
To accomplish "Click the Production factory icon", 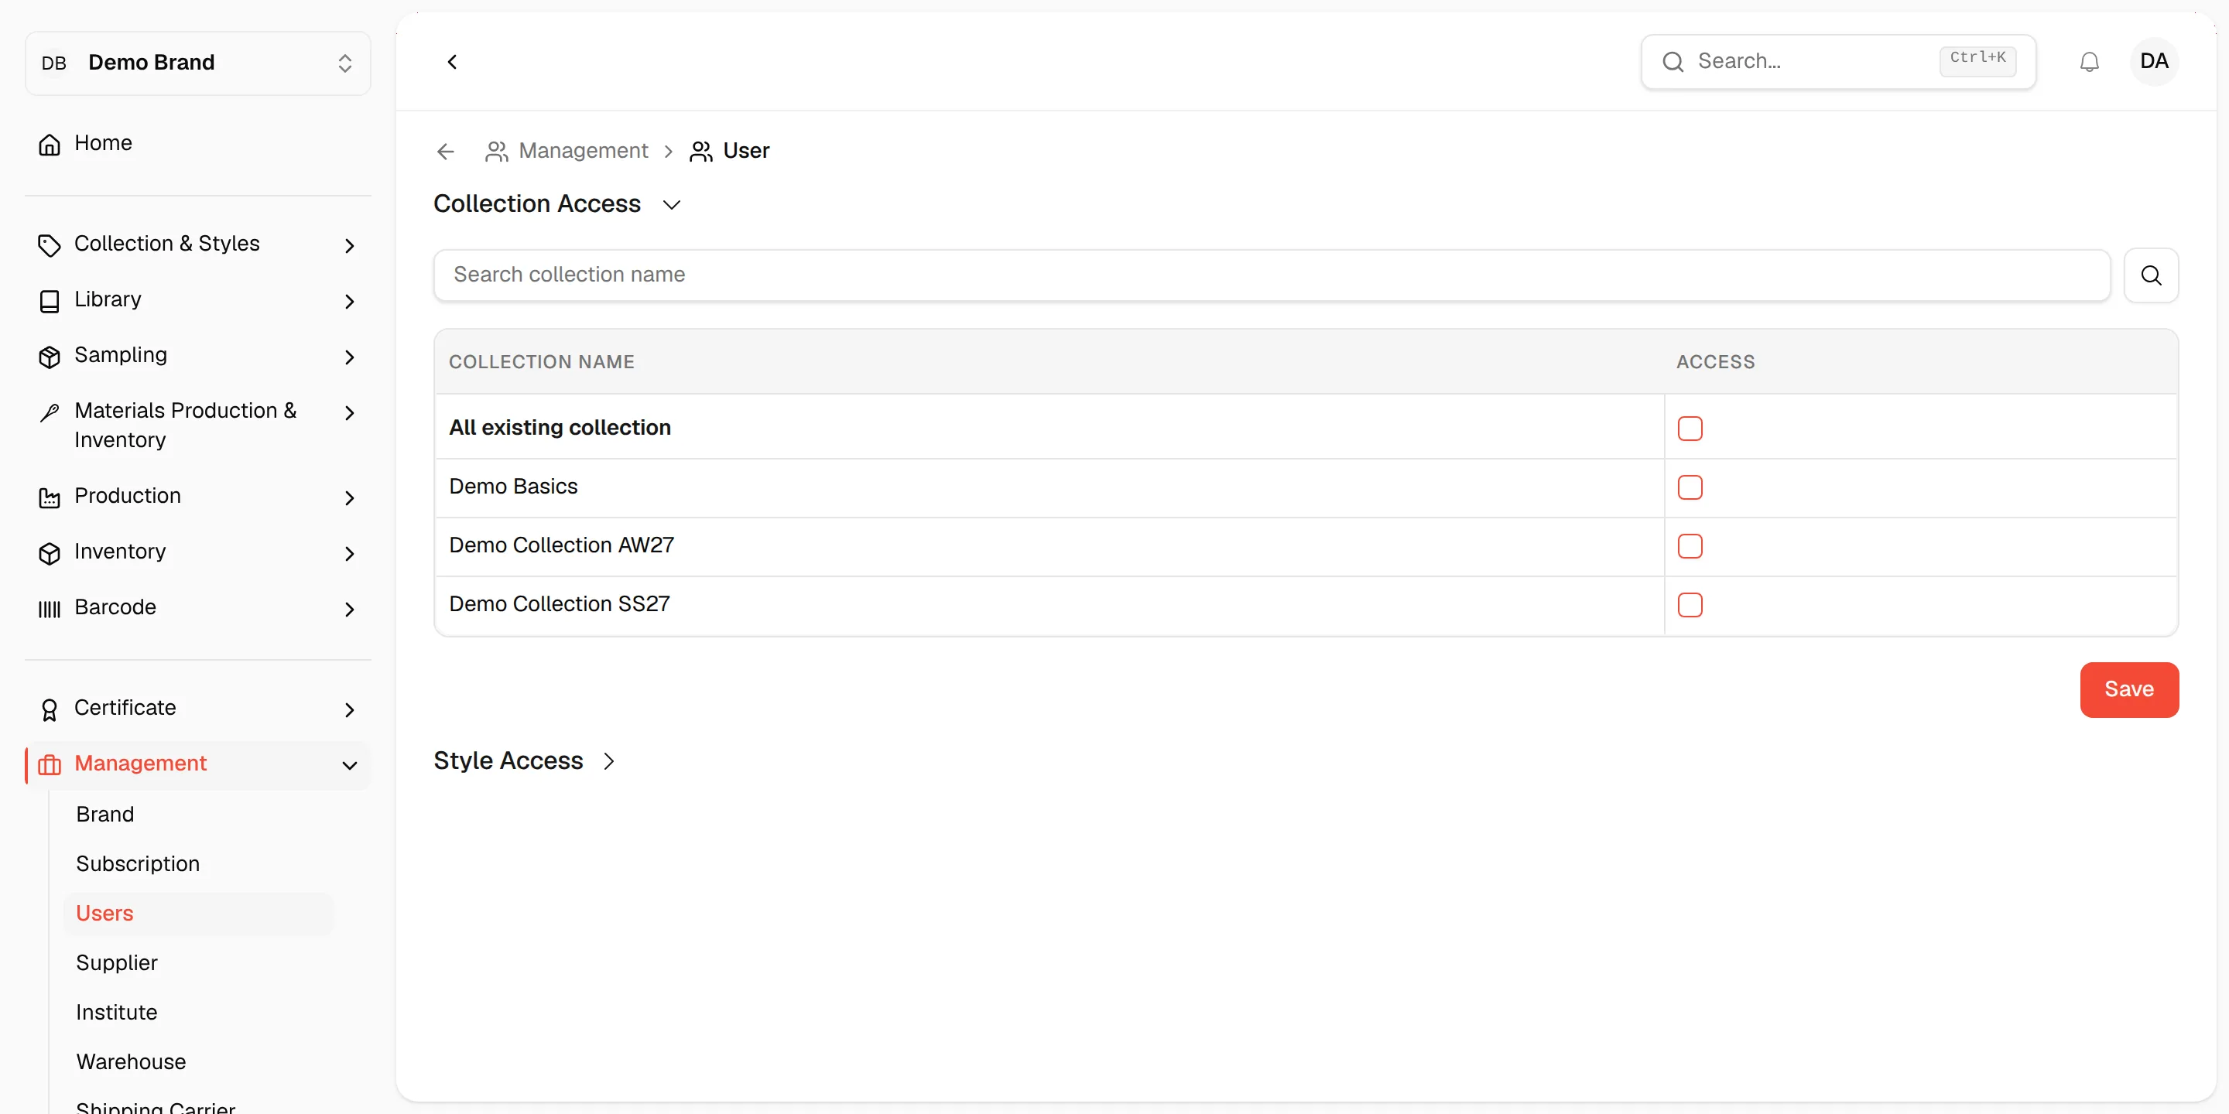I will tap(50, 497).
